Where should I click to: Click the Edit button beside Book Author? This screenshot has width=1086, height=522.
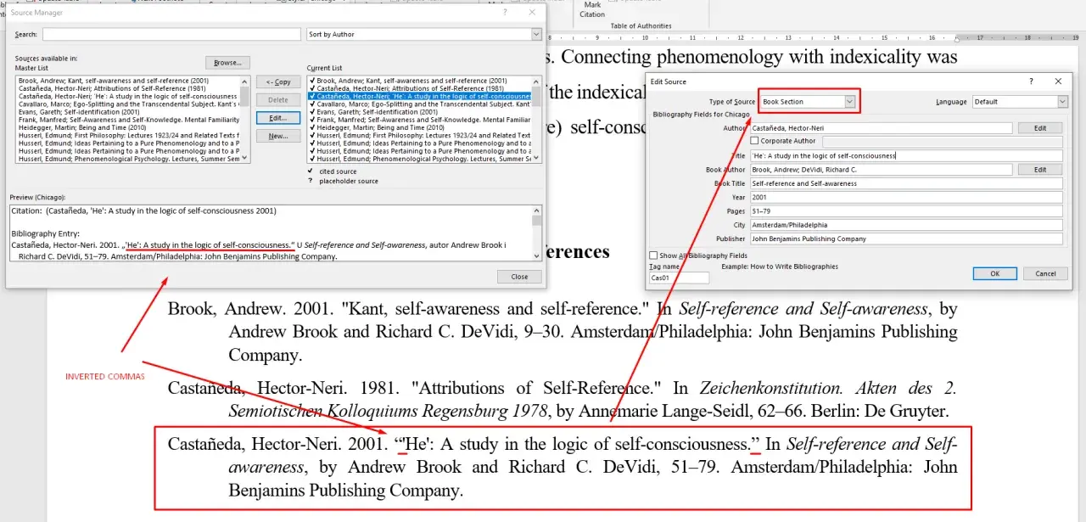(x=1039, y=170)
